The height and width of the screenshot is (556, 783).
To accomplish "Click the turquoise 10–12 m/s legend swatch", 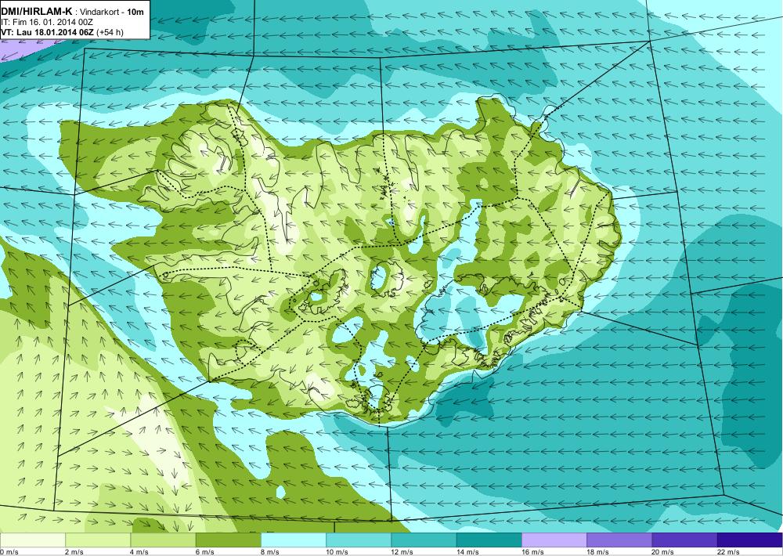I will (359, 540).
